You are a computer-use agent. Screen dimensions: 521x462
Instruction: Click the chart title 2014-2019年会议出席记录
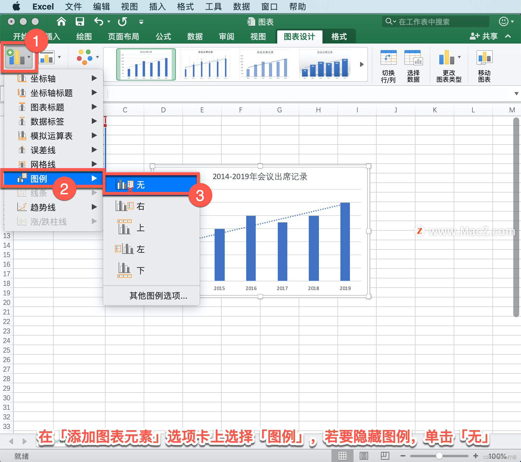point(260,176)
